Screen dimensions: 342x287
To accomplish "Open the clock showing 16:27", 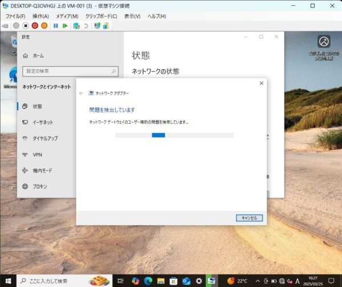I will (312, 281).
